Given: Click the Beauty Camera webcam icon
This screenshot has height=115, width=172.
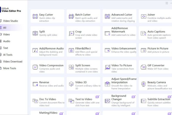Looking at the screenshot, I should tap(143, 84).
